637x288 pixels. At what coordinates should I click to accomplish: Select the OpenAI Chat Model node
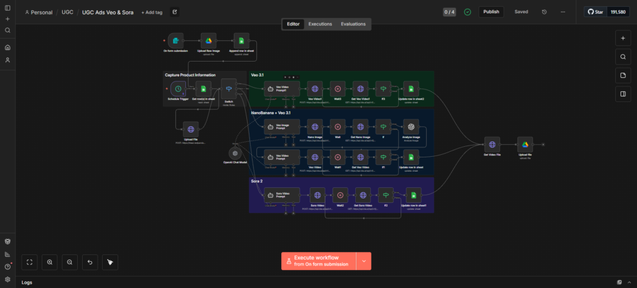tap(235, 153)
